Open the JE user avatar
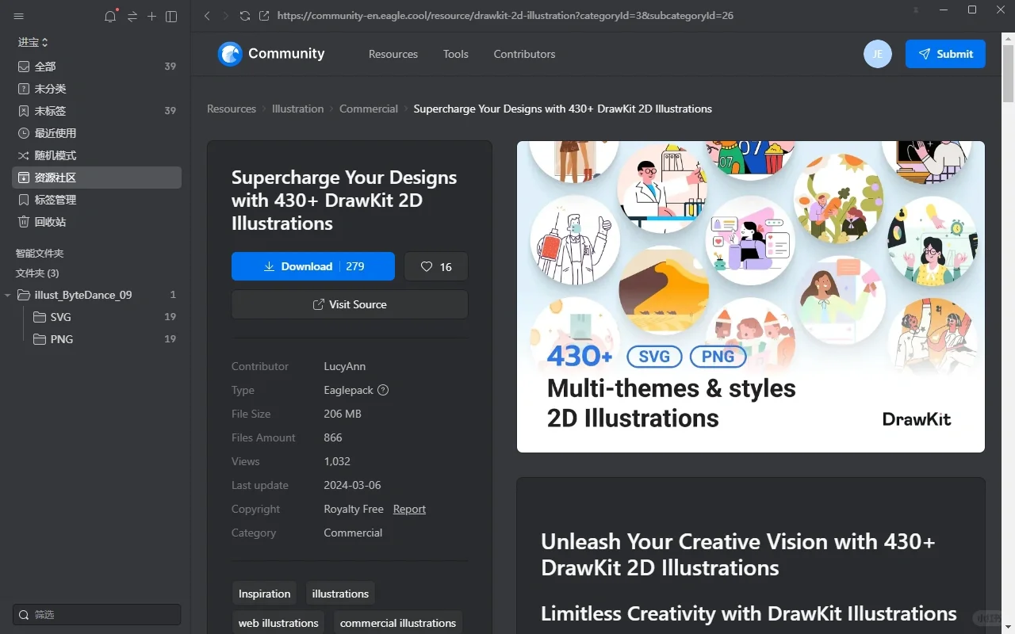This screenshot has width=1015, height=634. pos(878,54)
